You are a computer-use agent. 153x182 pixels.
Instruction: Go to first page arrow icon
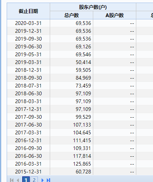(12, 180)
